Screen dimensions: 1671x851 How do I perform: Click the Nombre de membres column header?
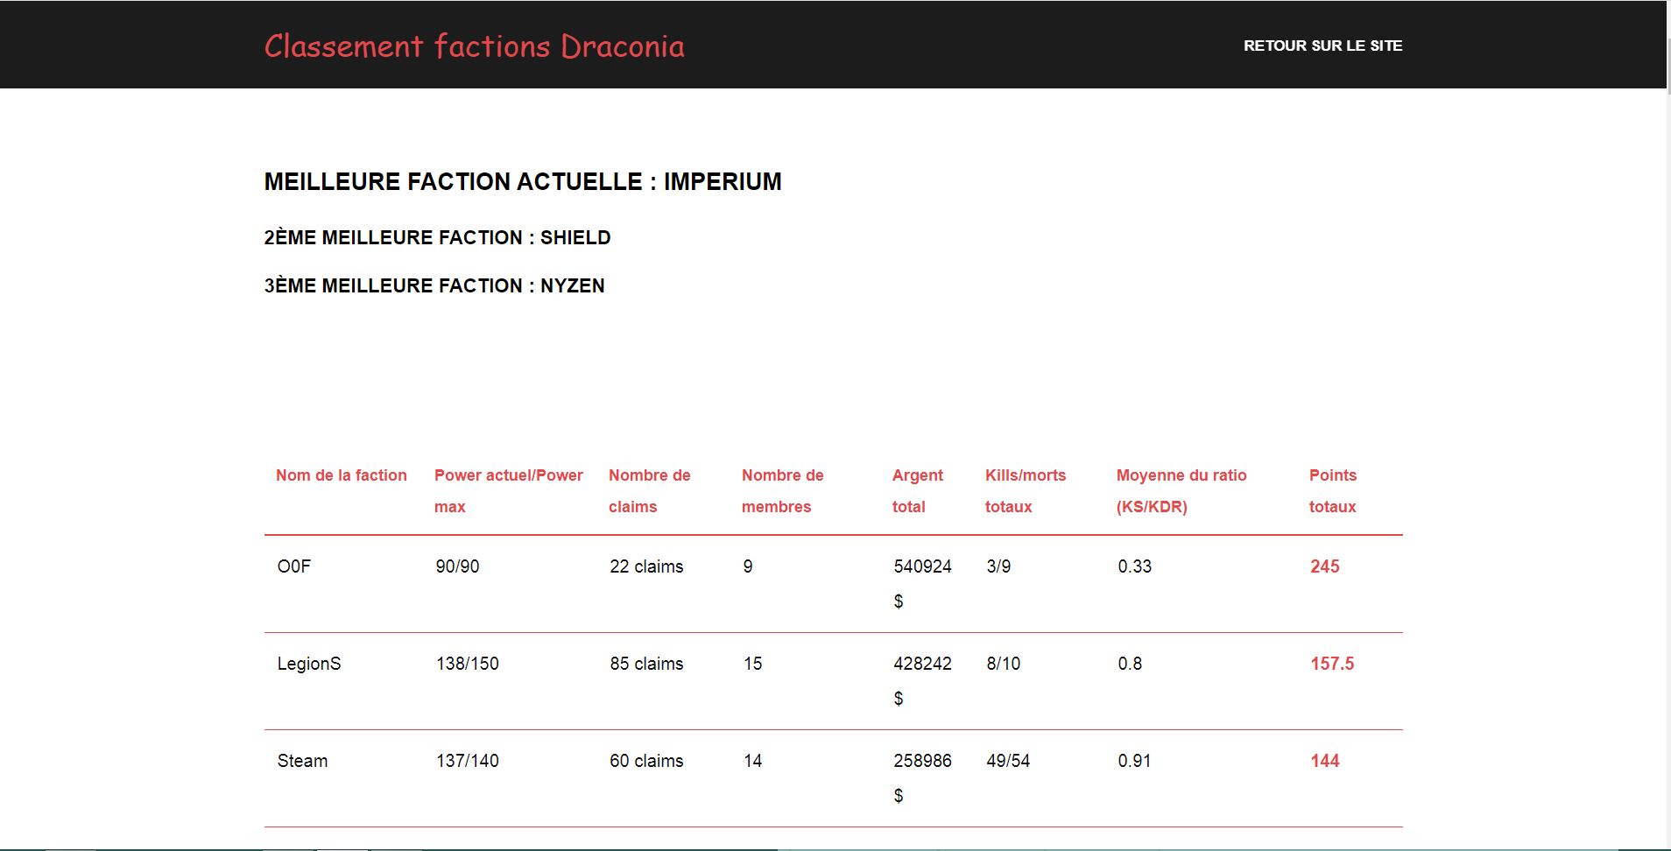click(x=781, y=490)
